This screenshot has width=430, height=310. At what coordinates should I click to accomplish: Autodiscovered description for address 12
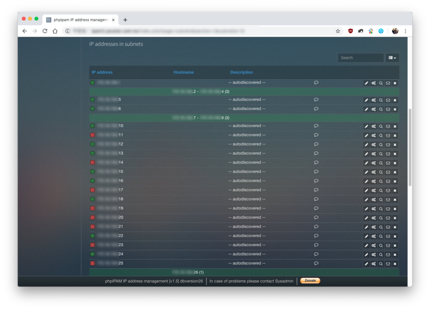point(247,144)
